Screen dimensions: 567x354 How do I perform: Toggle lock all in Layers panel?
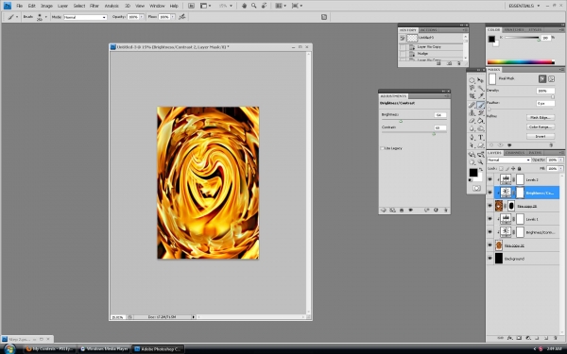[519, 168]
